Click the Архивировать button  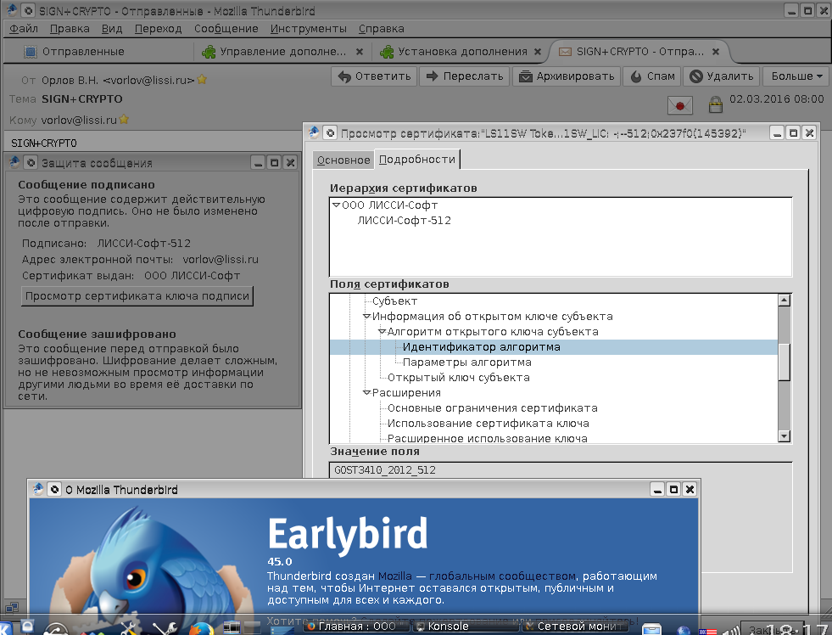[x=567, y=76]
